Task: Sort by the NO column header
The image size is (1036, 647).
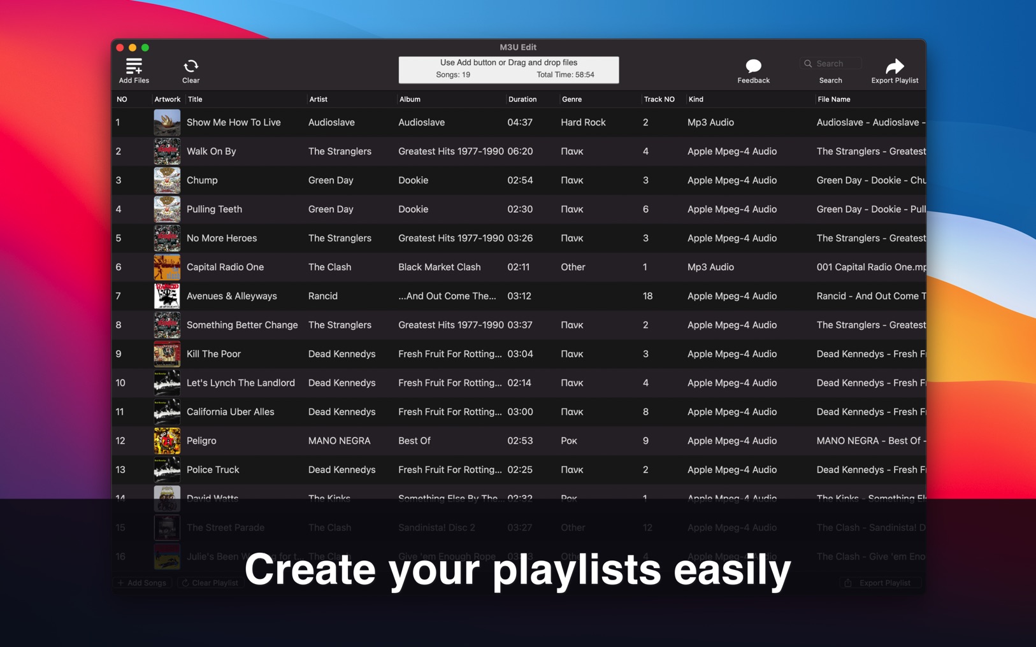Action: click(122, 99)
